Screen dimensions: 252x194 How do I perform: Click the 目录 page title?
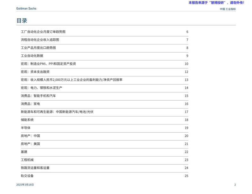click(22, 21)
